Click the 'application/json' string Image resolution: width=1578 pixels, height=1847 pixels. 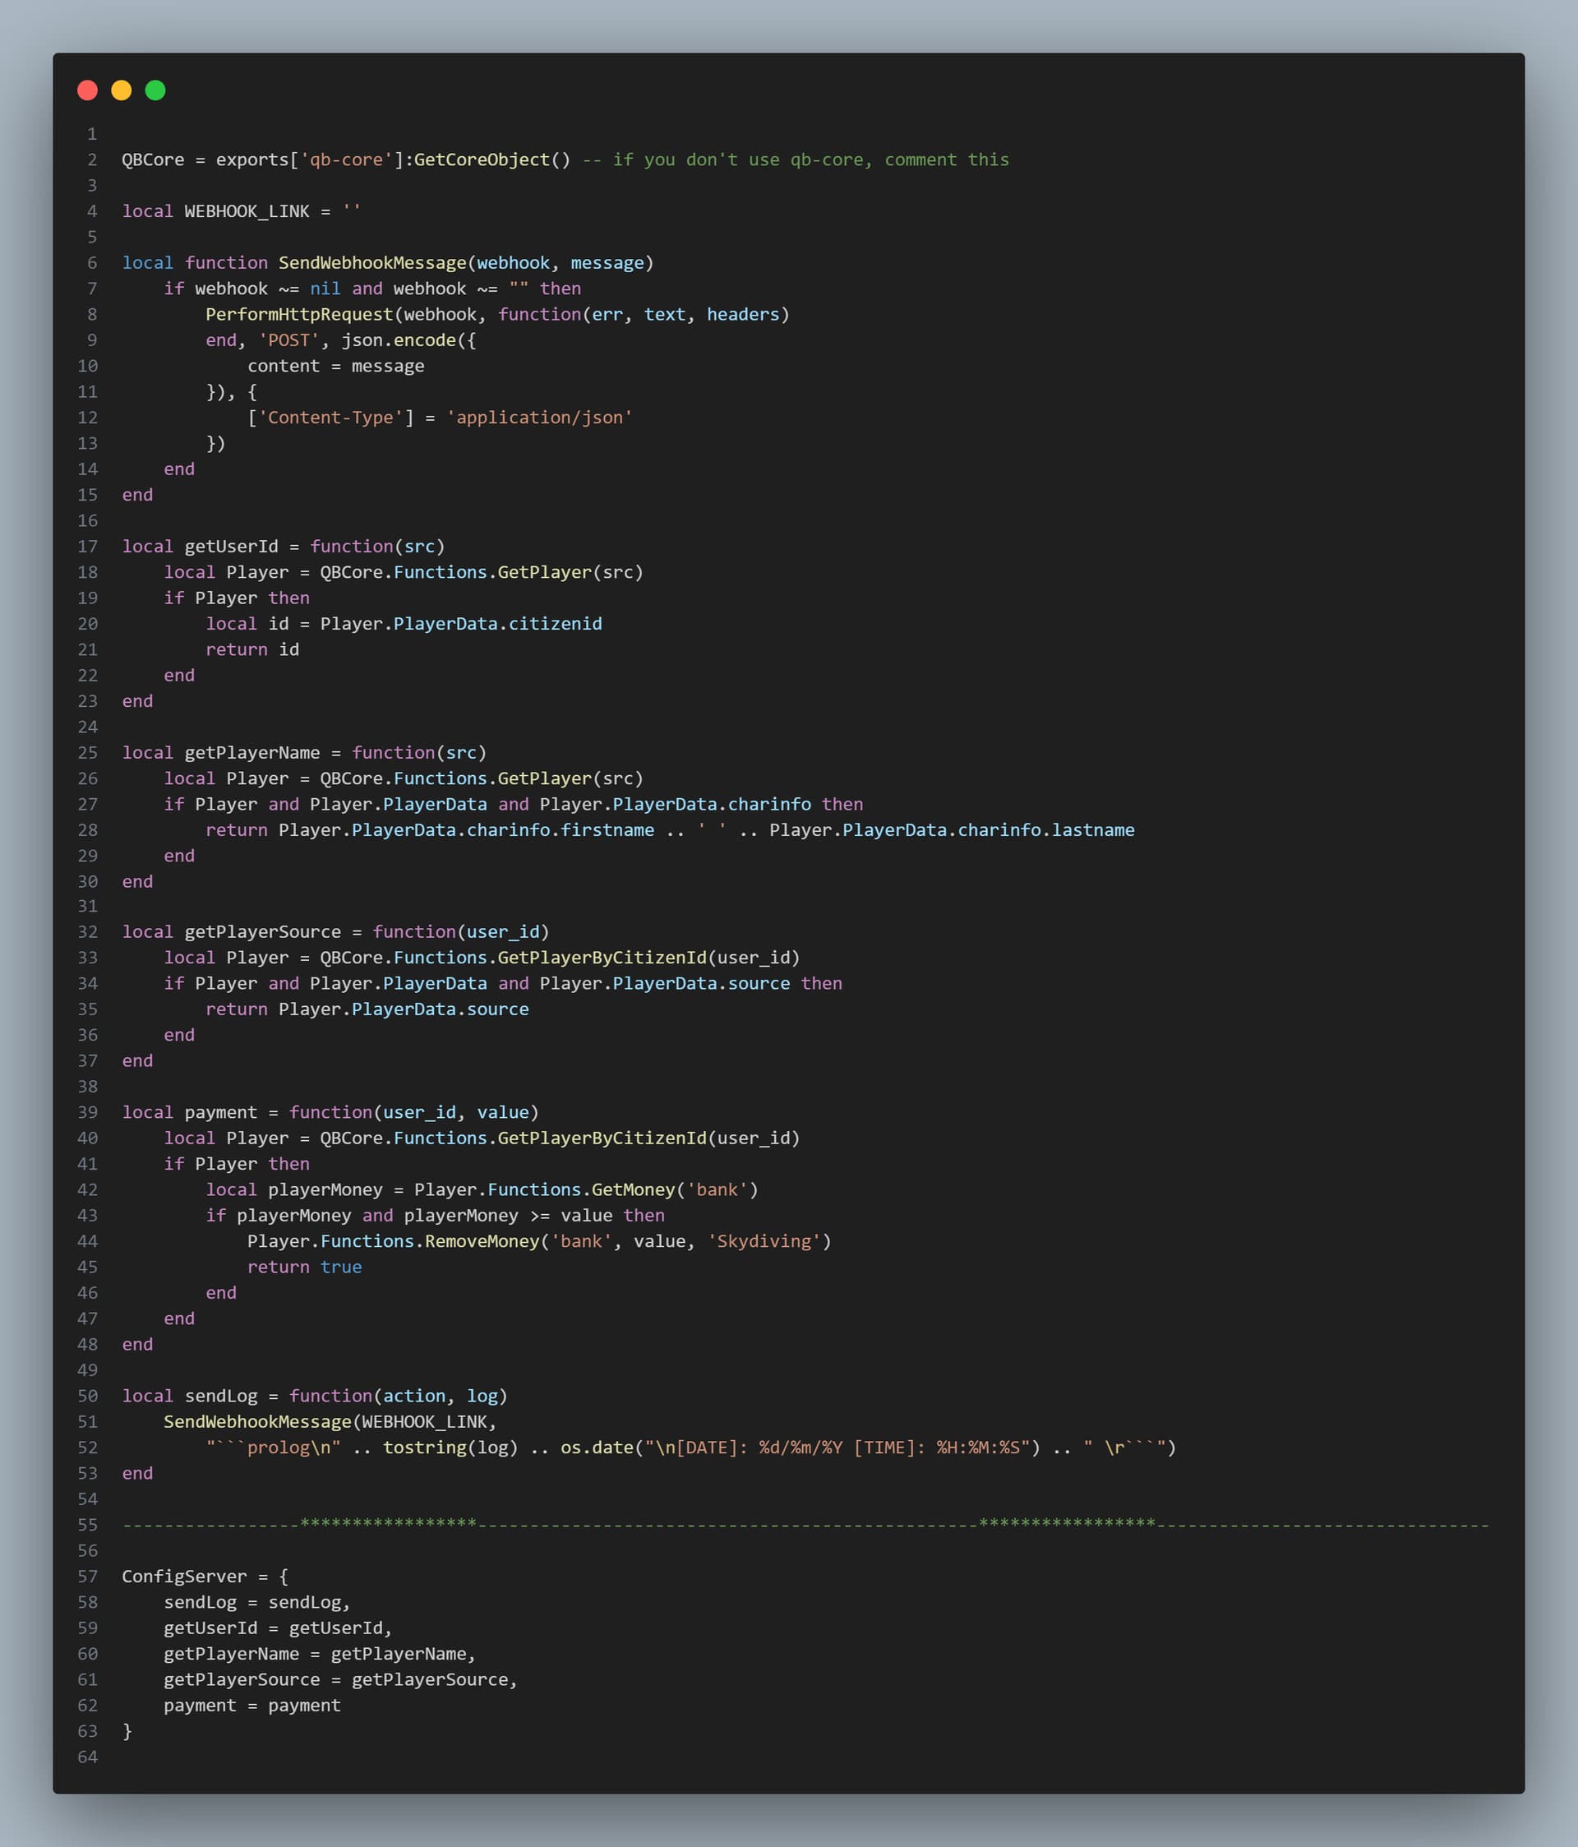click(x=539, y=418)
